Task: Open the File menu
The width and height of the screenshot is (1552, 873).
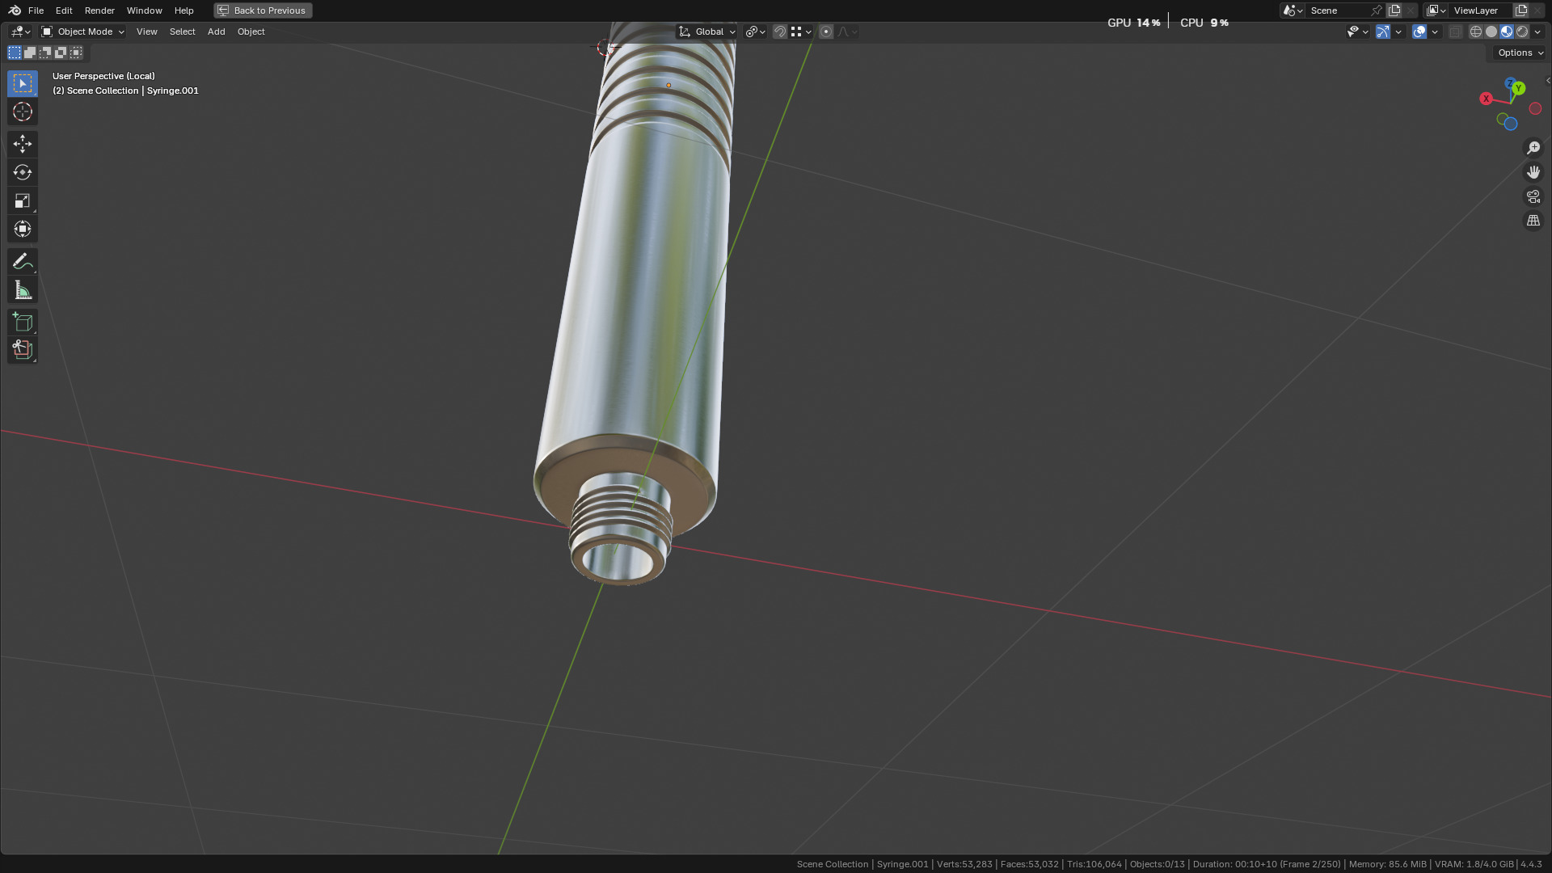Action: coord(36,11)
